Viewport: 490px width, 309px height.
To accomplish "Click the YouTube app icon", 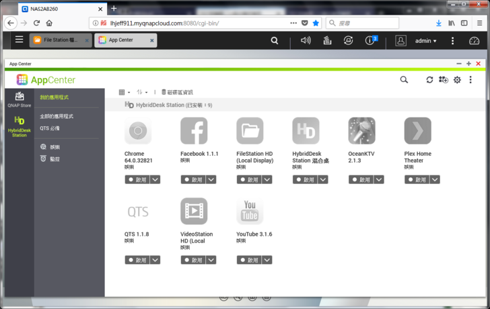I will 250,211.
